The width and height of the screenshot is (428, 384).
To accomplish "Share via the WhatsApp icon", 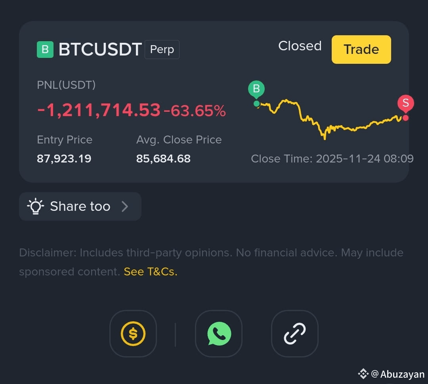I will [x=219, y=334].
